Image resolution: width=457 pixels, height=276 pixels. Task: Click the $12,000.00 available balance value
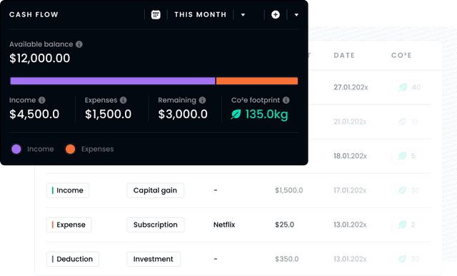40,59
